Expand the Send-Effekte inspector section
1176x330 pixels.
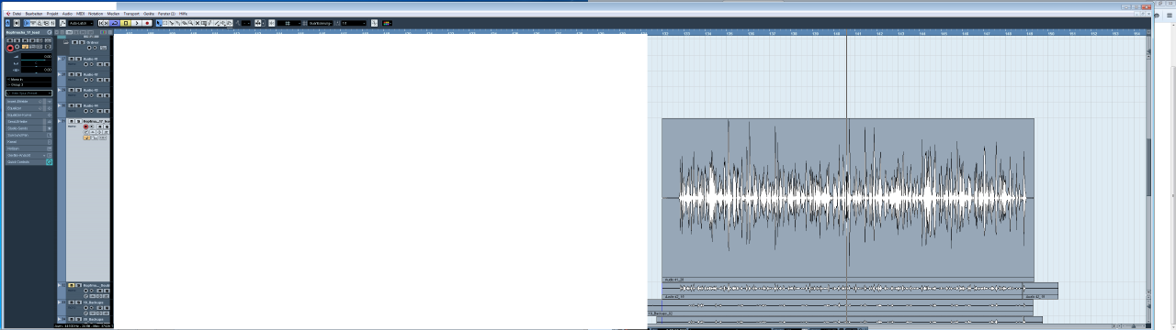click(28, 121)
